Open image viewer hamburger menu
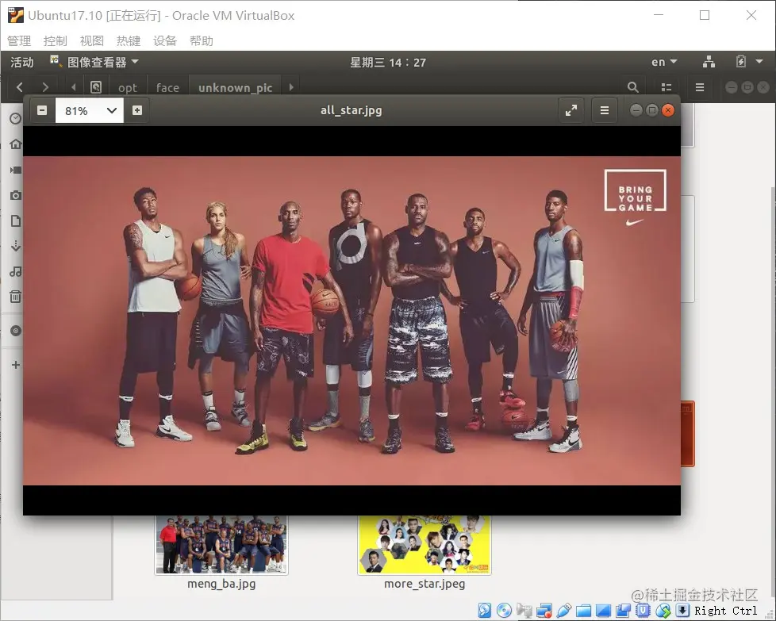776x621 pixels. [605, 110]
